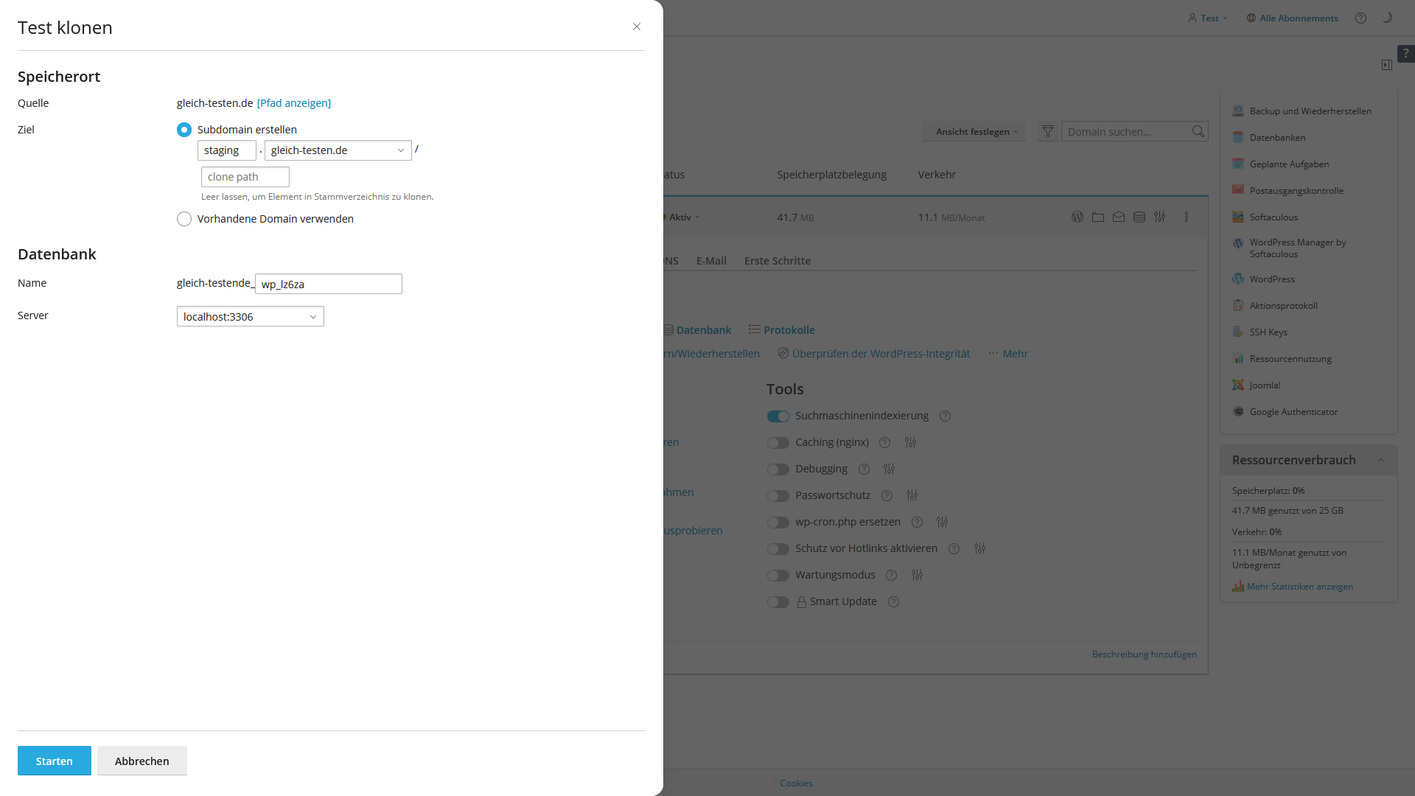Click the Starten button to begin cloning

pos(54,760)
